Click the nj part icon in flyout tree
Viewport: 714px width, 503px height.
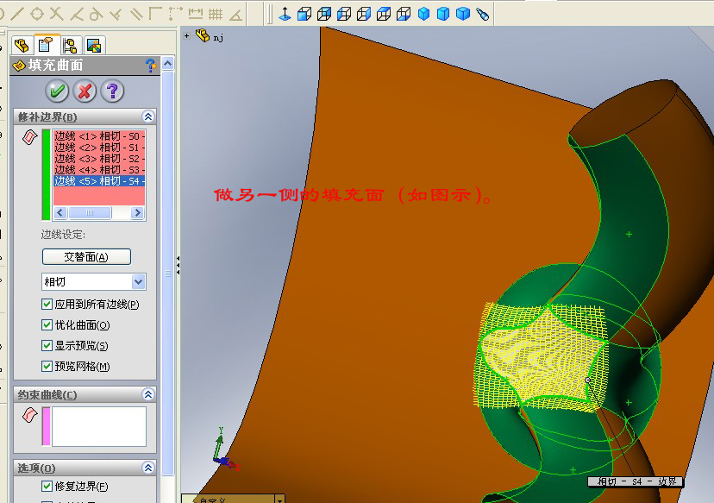pos(203,35)
